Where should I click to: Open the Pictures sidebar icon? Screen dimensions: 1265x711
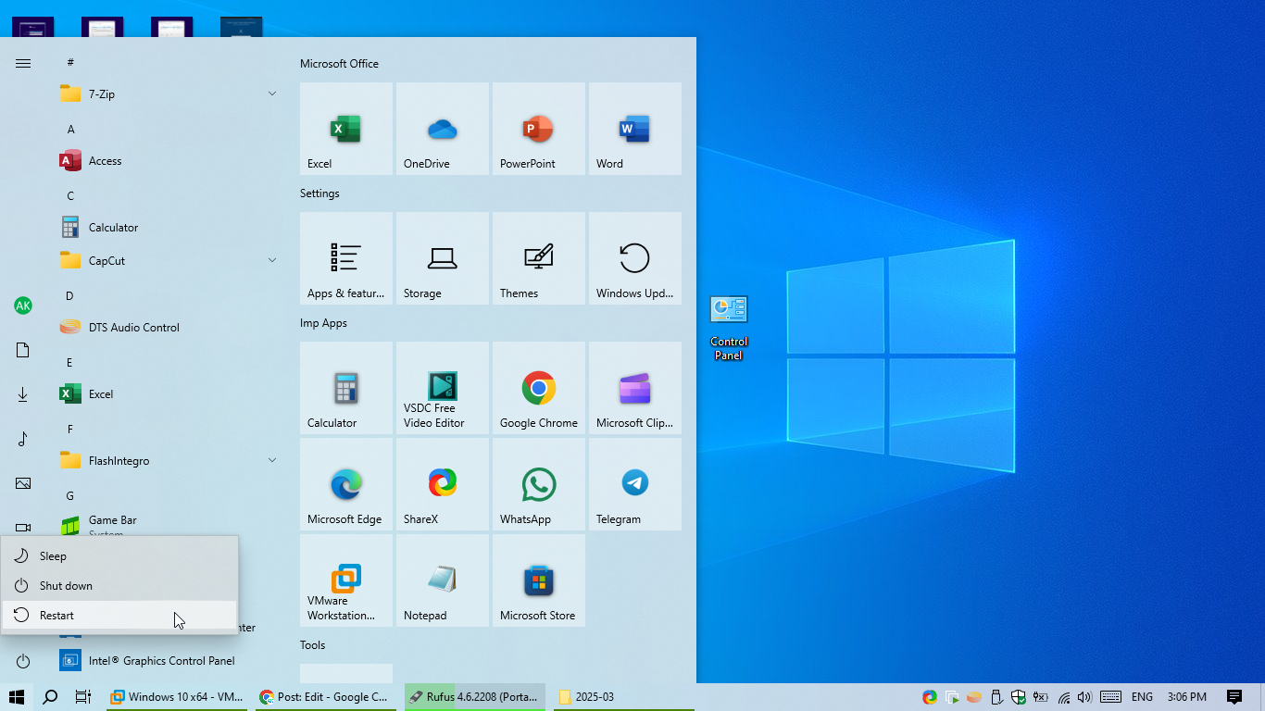(x=23, y=483)
